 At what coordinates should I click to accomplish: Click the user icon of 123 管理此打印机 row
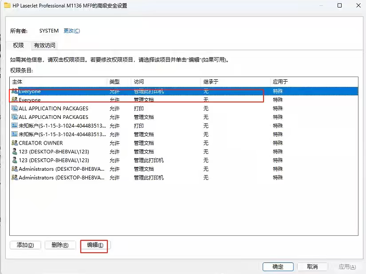[15, 160]
